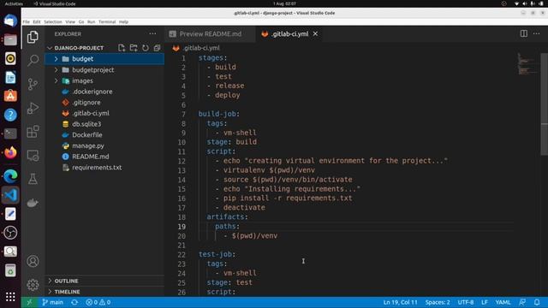Open the Selection menu

coord(53,21)
